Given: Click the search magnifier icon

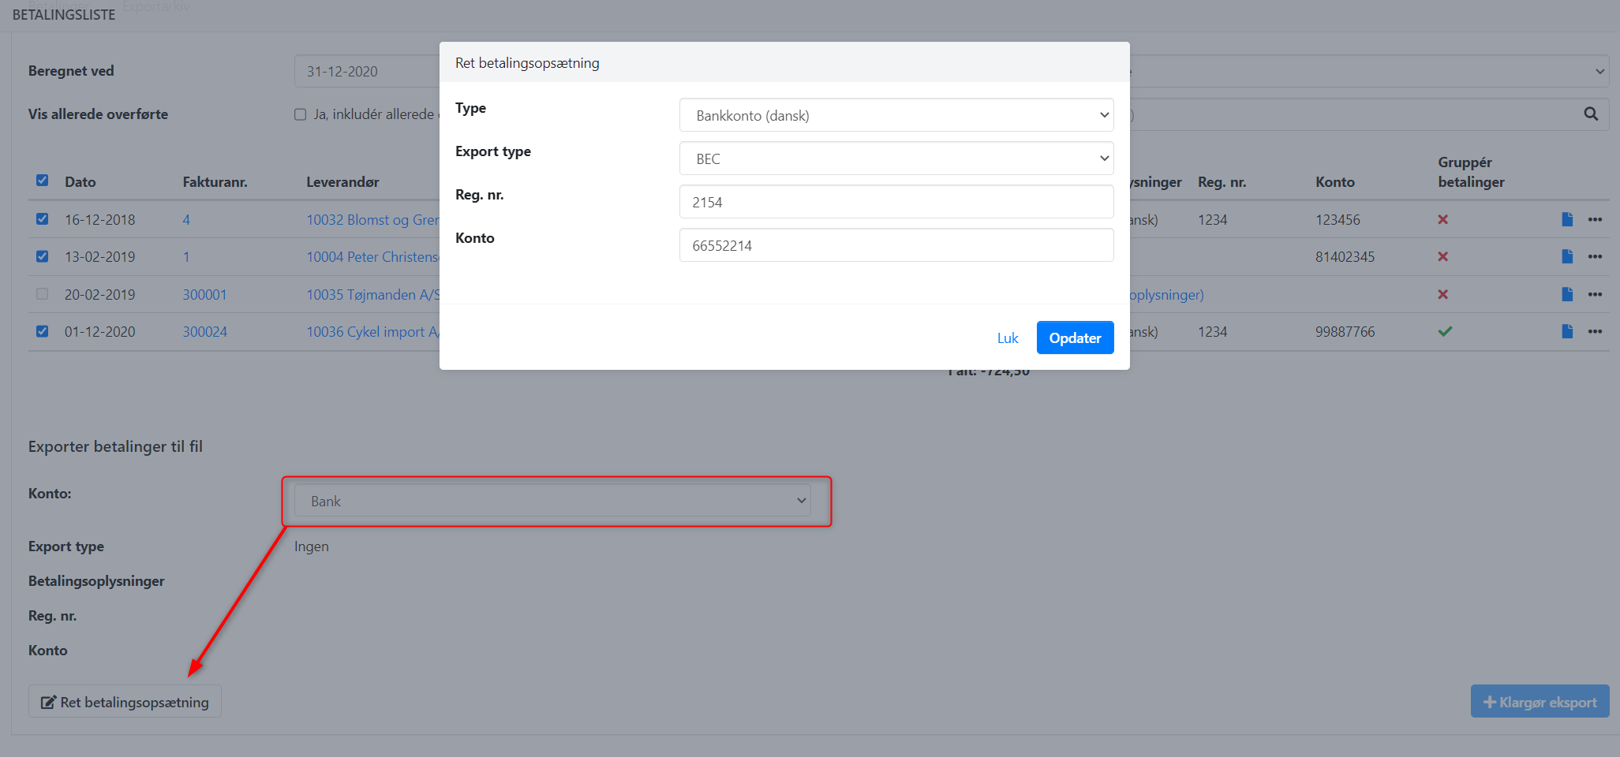Looking at the screenshot, I should pyautogui.click(x=1591, y=114).
